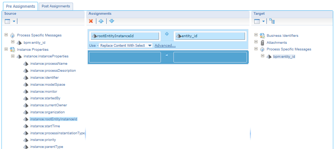The height and width of the screenshot is (149, 334).
Task: Open the Replace Content With Select dropdown
Action: tap(126, 45)
